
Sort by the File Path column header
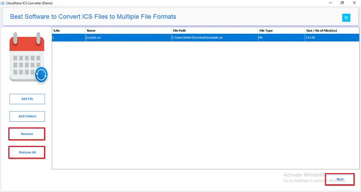[x=215, y=31]
